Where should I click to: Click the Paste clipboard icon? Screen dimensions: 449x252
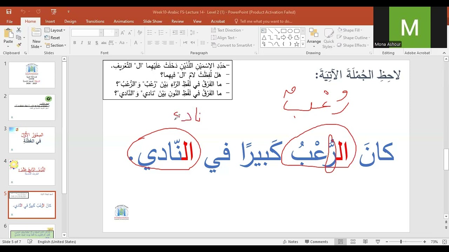point(8,34)
